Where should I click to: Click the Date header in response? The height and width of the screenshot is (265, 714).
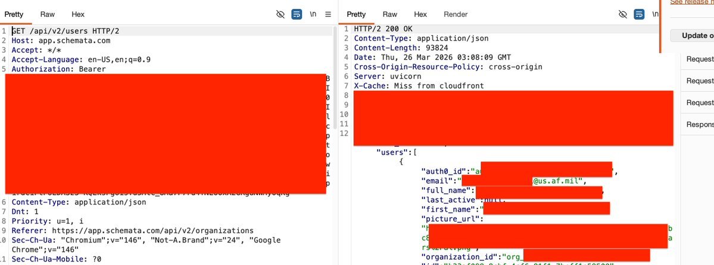pos(432,57)
